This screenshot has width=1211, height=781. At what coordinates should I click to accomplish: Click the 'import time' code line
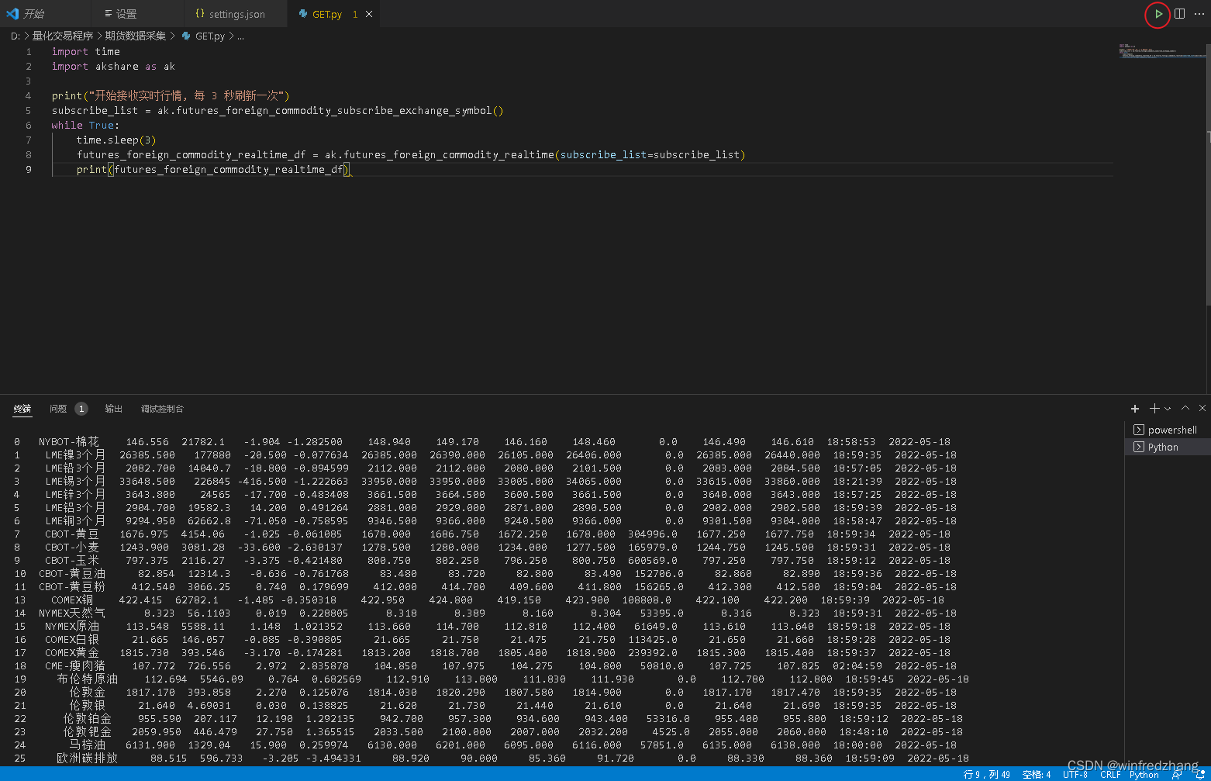pyautogui.click(x=85, y=51)
